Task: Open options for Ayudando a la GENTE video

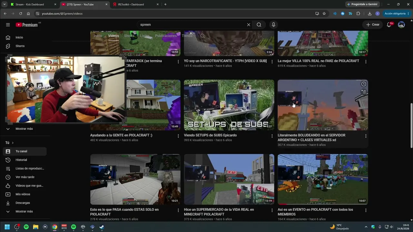Action: 178,136
